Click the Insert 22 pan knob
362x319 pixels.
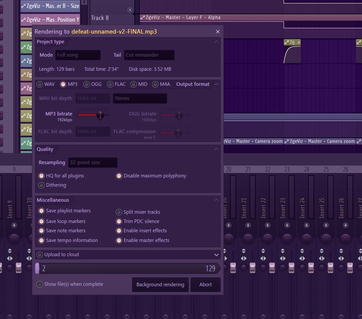pos(268,238)
